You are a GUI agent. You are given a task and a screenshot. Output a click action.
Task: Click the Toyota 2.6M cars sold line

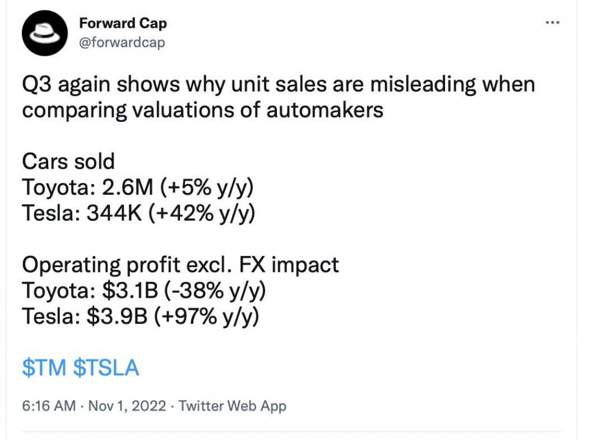[138, 188]
